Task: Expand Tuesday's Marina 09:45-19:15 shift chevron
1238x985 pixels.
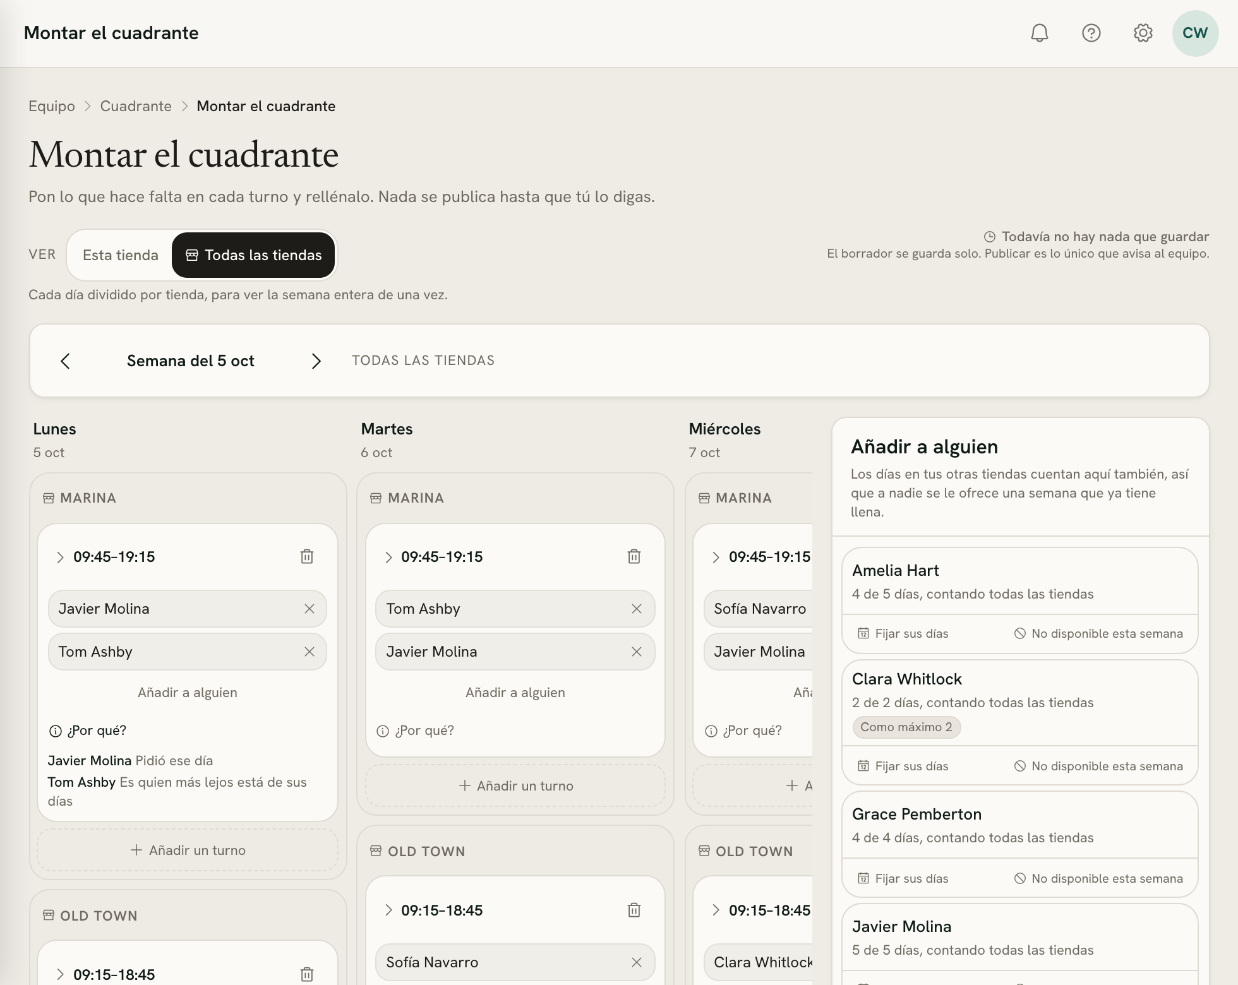Action: [x=388, y=557]
